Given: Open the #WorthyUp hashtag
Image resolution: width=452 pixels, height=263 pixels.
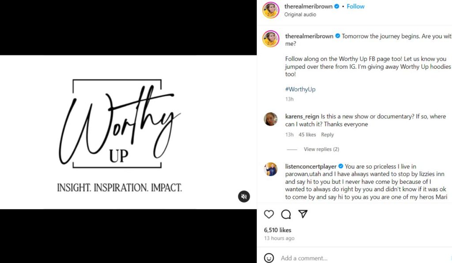Looking at the screenshot, I should [300, 89].
